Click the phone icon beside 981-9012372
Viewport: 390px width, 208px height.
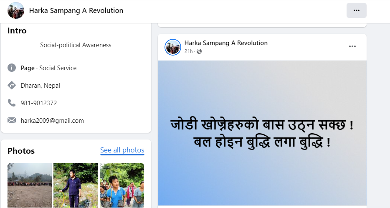click(12, 103)
